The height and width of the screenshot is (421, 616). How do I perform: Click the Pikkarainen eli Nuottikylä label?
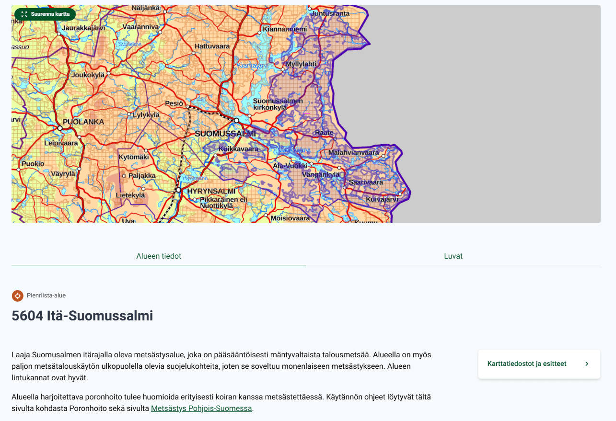223,203
